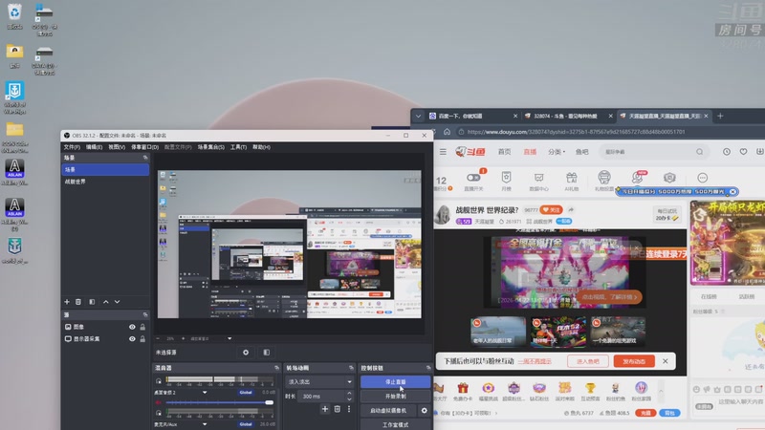Open scene filters icon in scenes toolbar

92,302
